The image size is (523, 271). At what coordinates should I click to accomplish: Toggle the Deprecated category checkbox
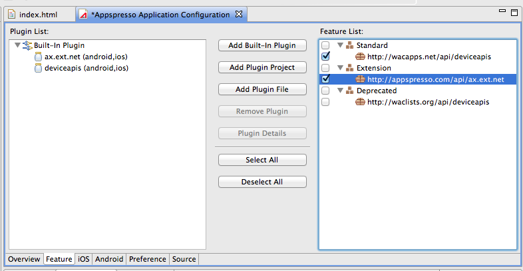(x=325, y=91)
